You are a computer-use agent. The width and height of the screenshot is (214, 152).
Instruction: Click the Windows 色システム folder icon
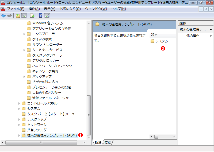(x=29, y=23)
